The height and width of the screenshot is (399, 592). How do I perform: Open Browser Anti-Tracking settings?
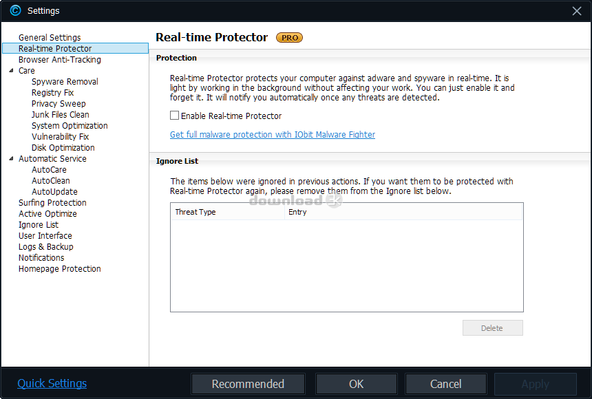60,60
